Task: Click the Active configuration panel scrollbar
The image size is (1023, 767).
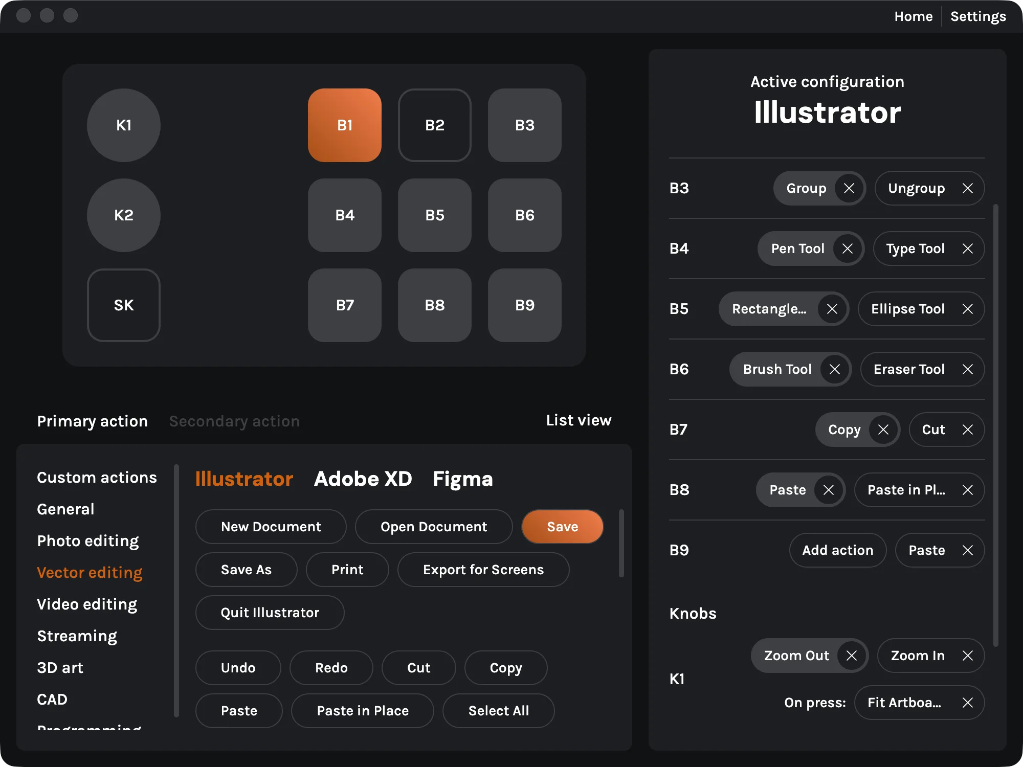Action: (x=995, y=425)
